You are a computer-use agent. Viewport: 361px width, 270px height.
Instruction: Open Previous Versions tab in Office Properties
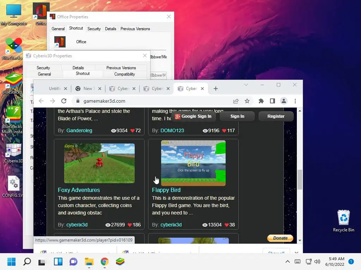135,29
